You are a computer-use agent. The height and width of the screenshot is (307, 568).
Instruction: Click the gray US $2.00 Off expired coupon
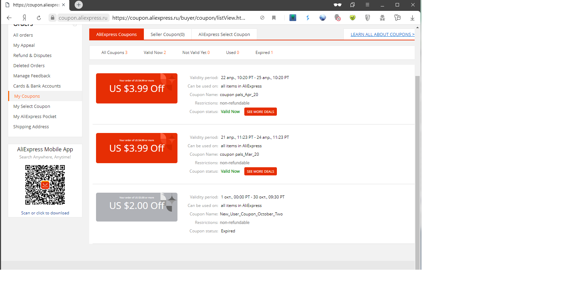pos(137,207)
